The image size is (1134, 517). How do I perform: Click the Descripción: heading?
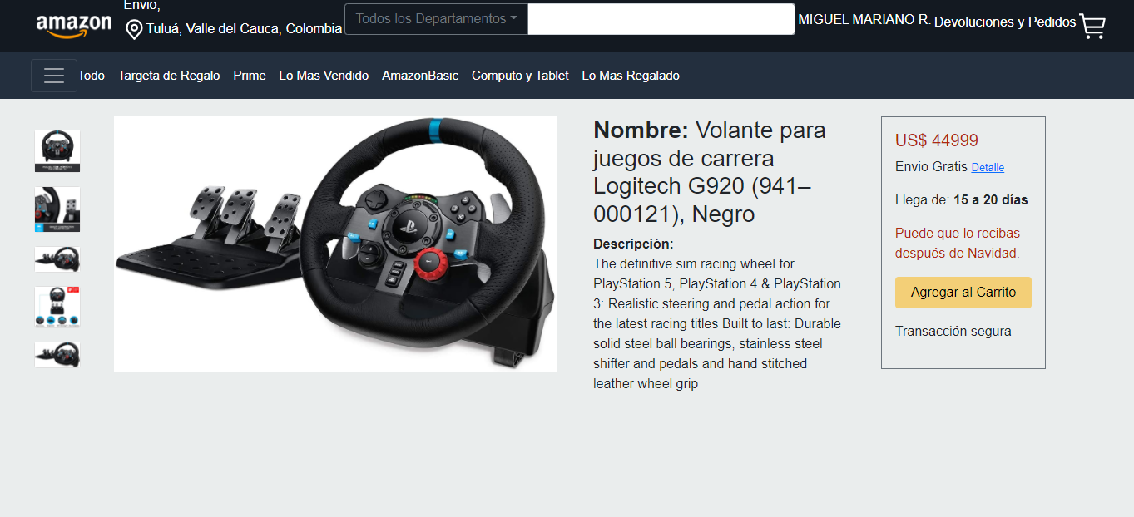[633, 244]
